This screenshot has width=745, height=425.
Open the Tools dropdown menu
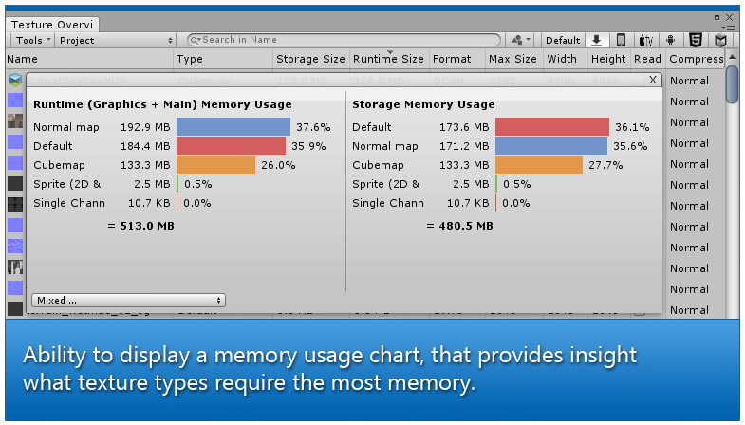click(33, 40)
